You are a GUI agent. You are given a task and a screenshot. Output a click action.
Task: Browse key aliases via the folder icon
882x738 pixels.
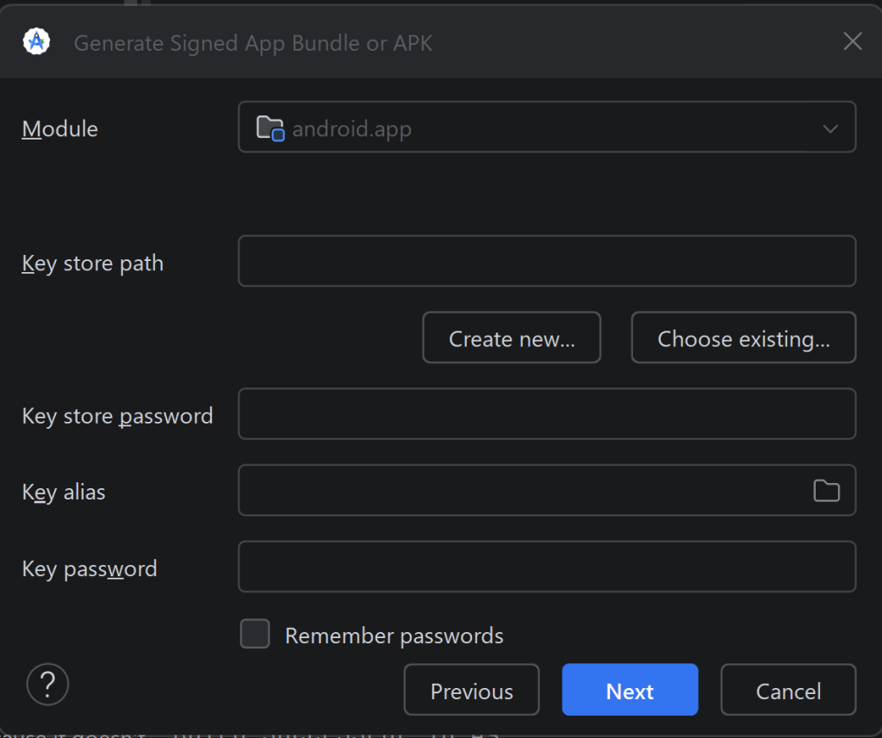coord(826,491)
